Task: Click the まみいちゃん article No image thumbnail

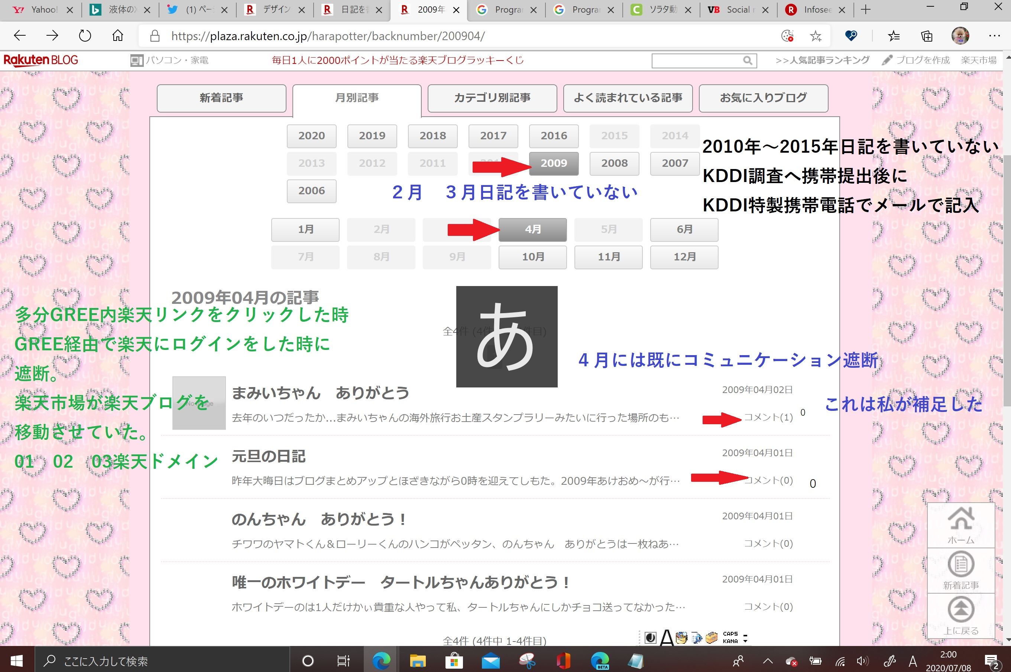Action: tap(199, 403)
